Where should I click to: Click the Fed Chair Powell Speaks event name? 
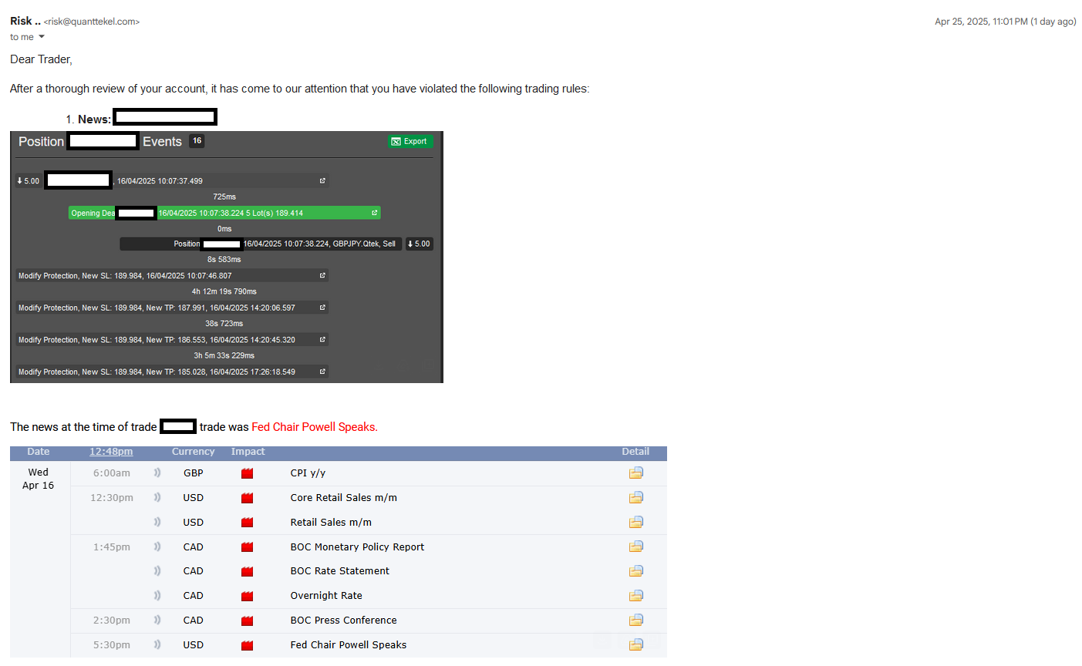(348, 645)
